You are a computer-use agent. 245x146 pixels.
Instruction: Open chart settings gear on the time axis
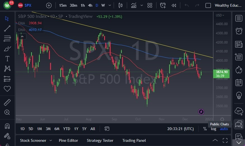coord(222,119)
